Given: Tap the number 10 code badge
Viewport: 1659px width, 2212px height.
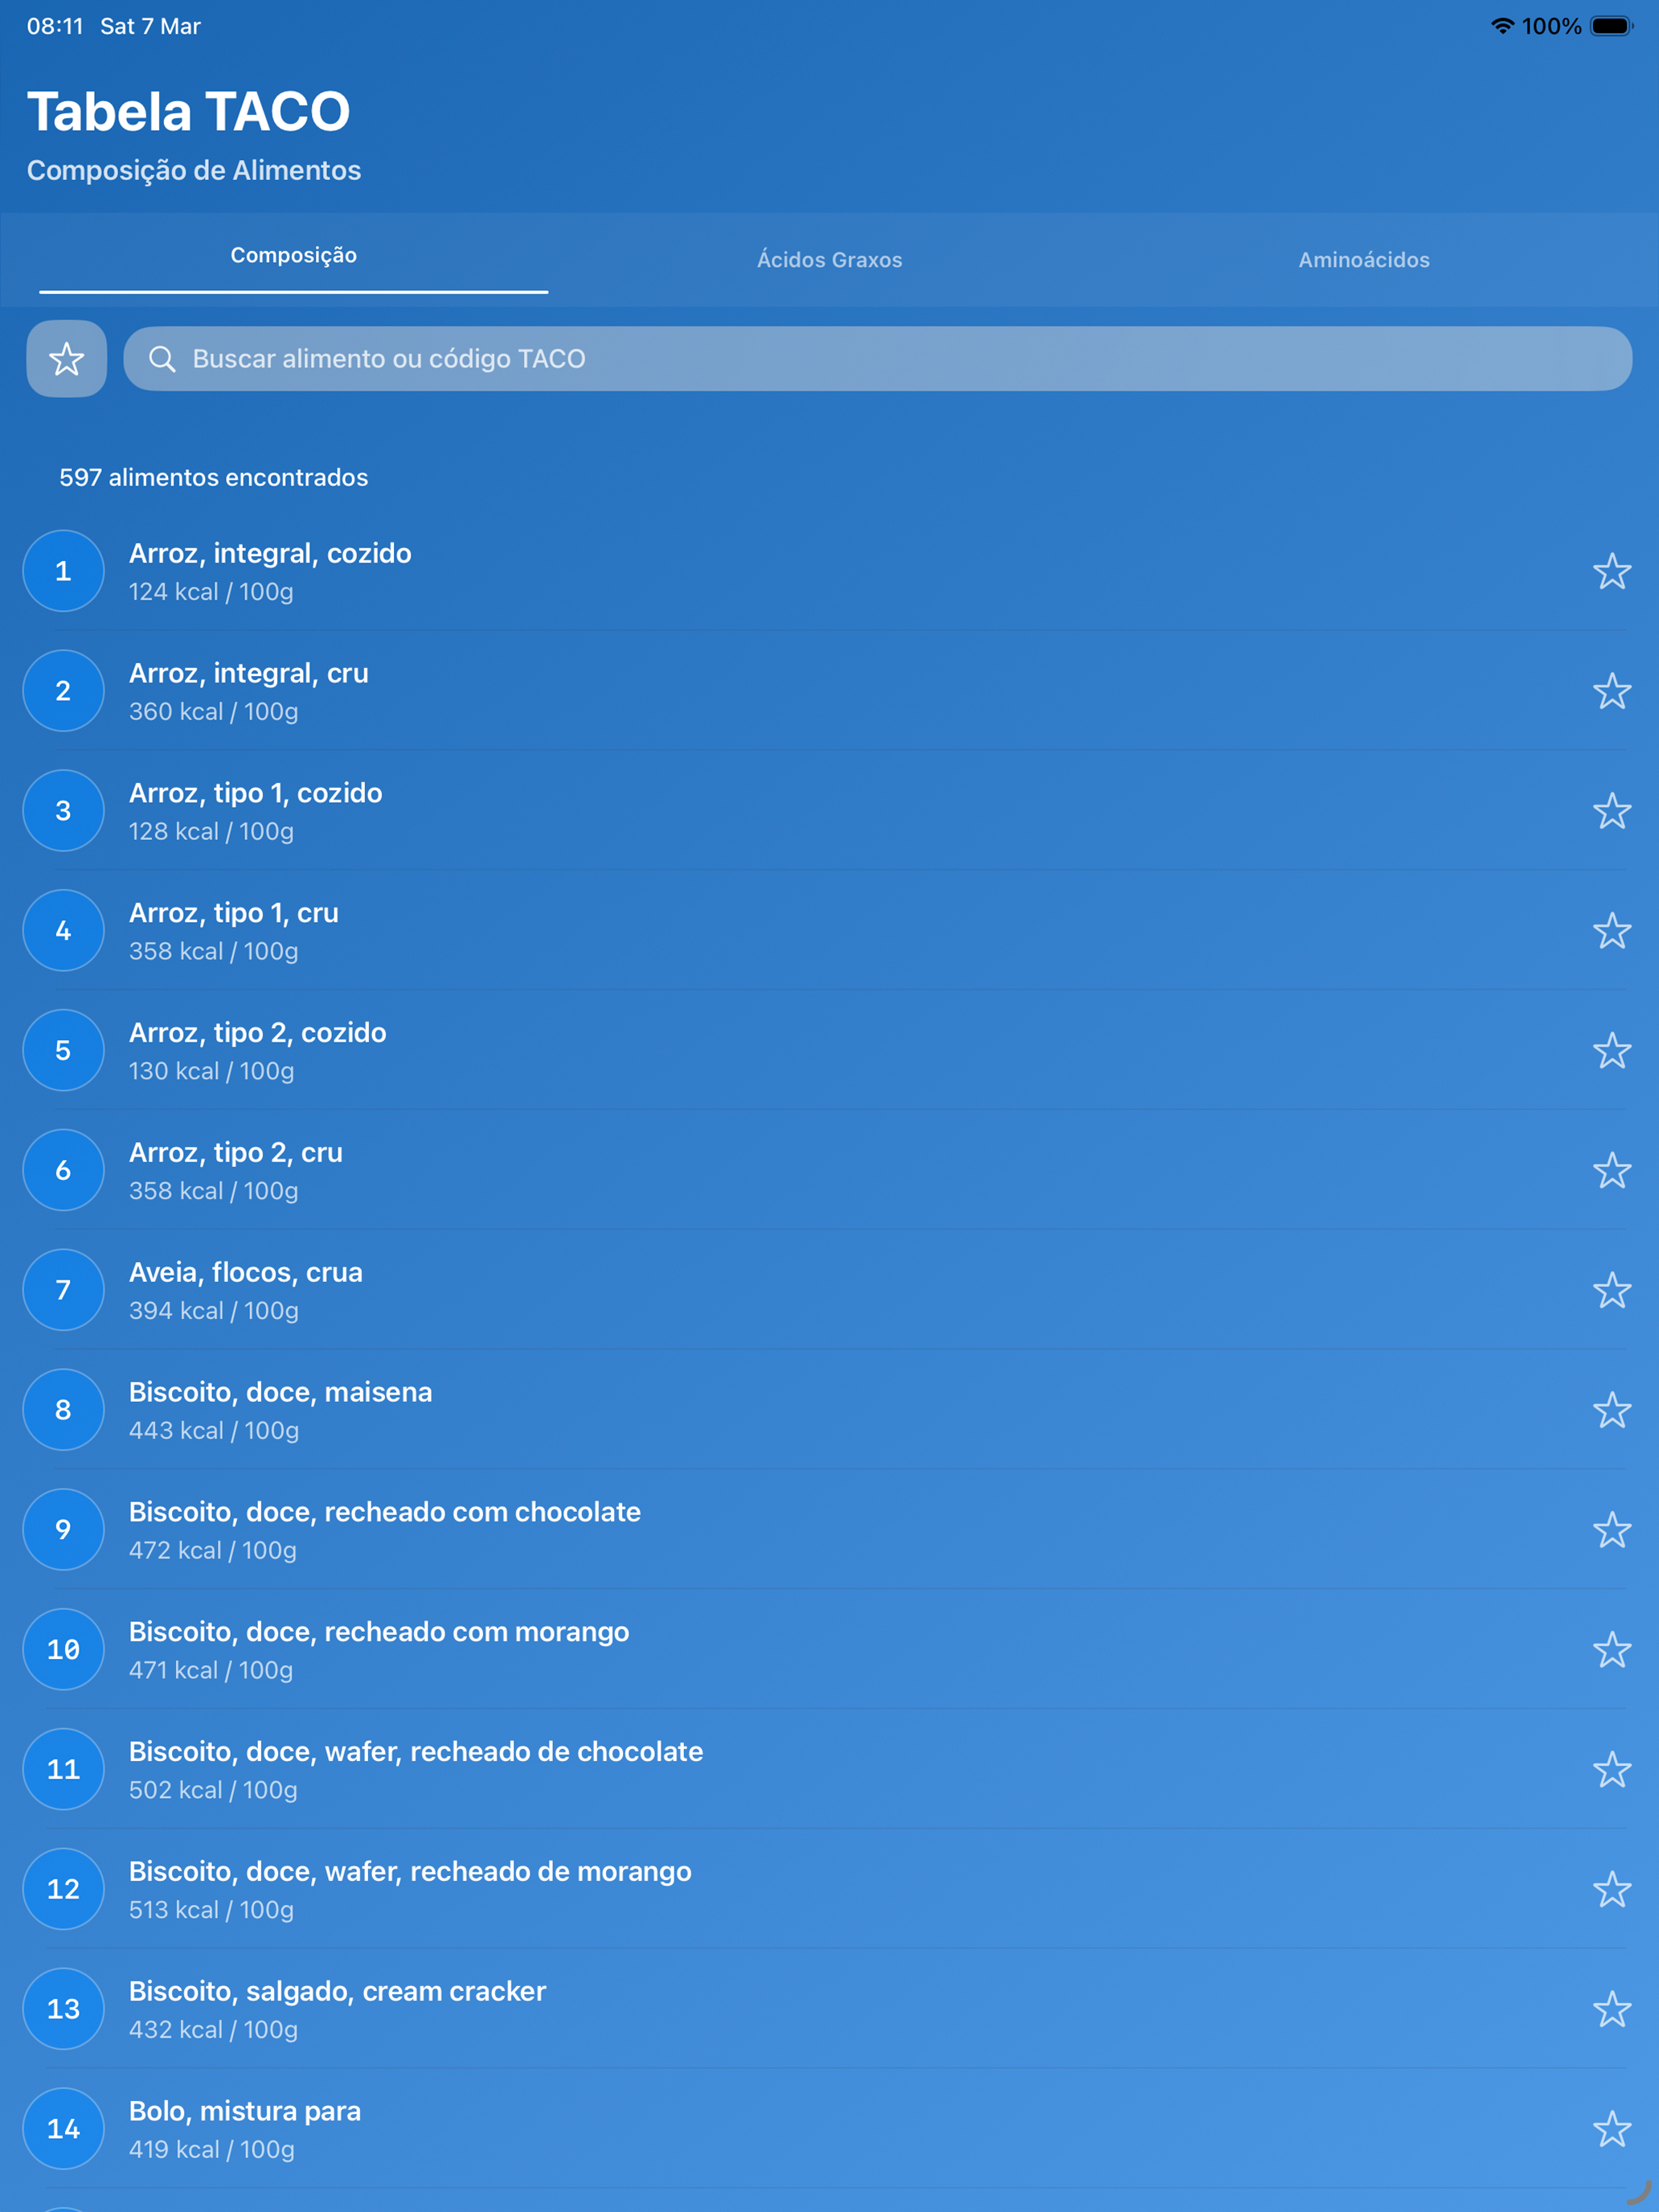Looking at the screenshot, I should (63, 1650).
